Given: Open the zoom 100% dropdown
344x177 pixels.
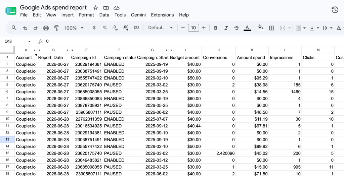Looking at the screenshot, I should (x=74, y=28).
